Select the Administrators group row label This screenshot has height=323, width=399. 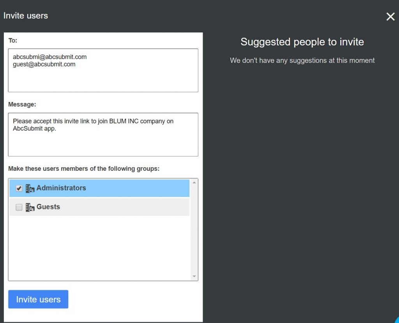click(61, 188)
